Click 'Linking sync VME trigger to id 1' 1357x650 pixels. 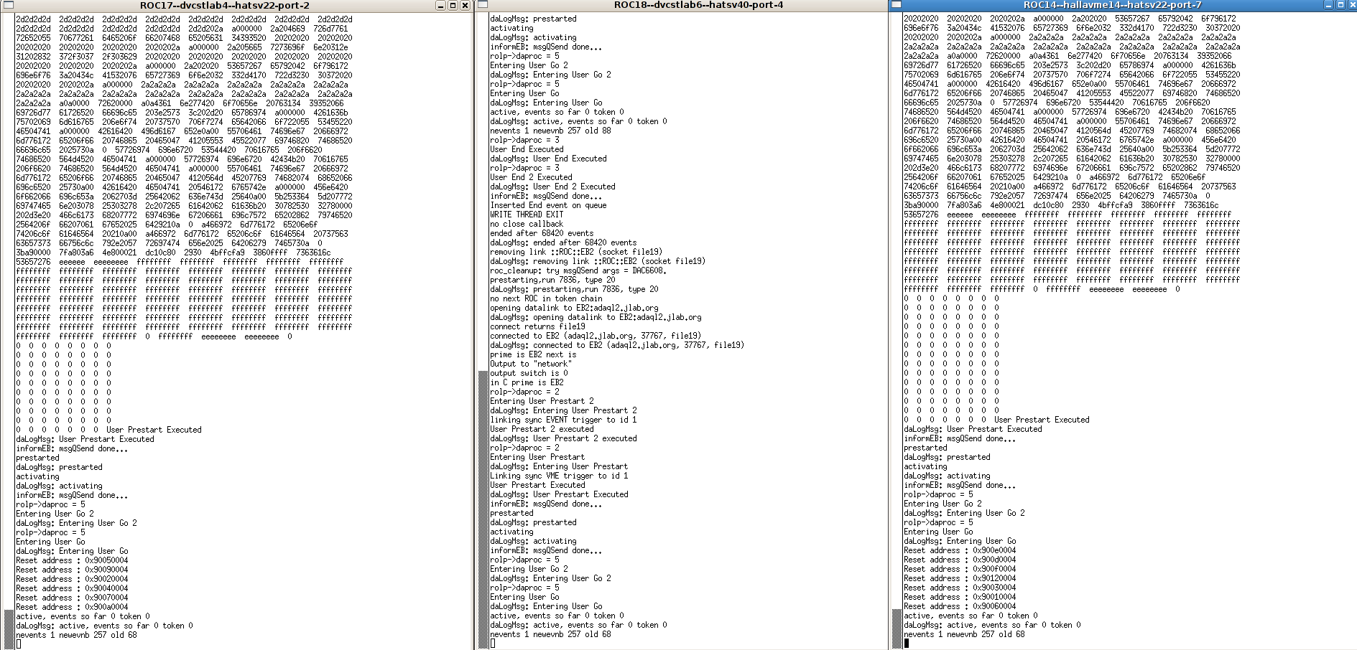tap(559, 476)
